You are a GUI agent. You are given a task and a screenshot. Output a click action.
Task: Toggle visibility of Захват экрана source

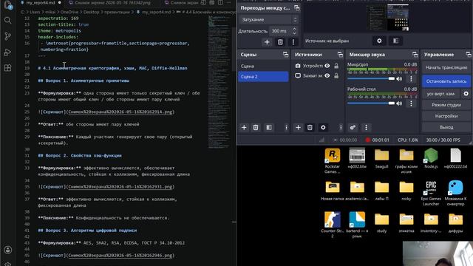click(x=327, y=75)
